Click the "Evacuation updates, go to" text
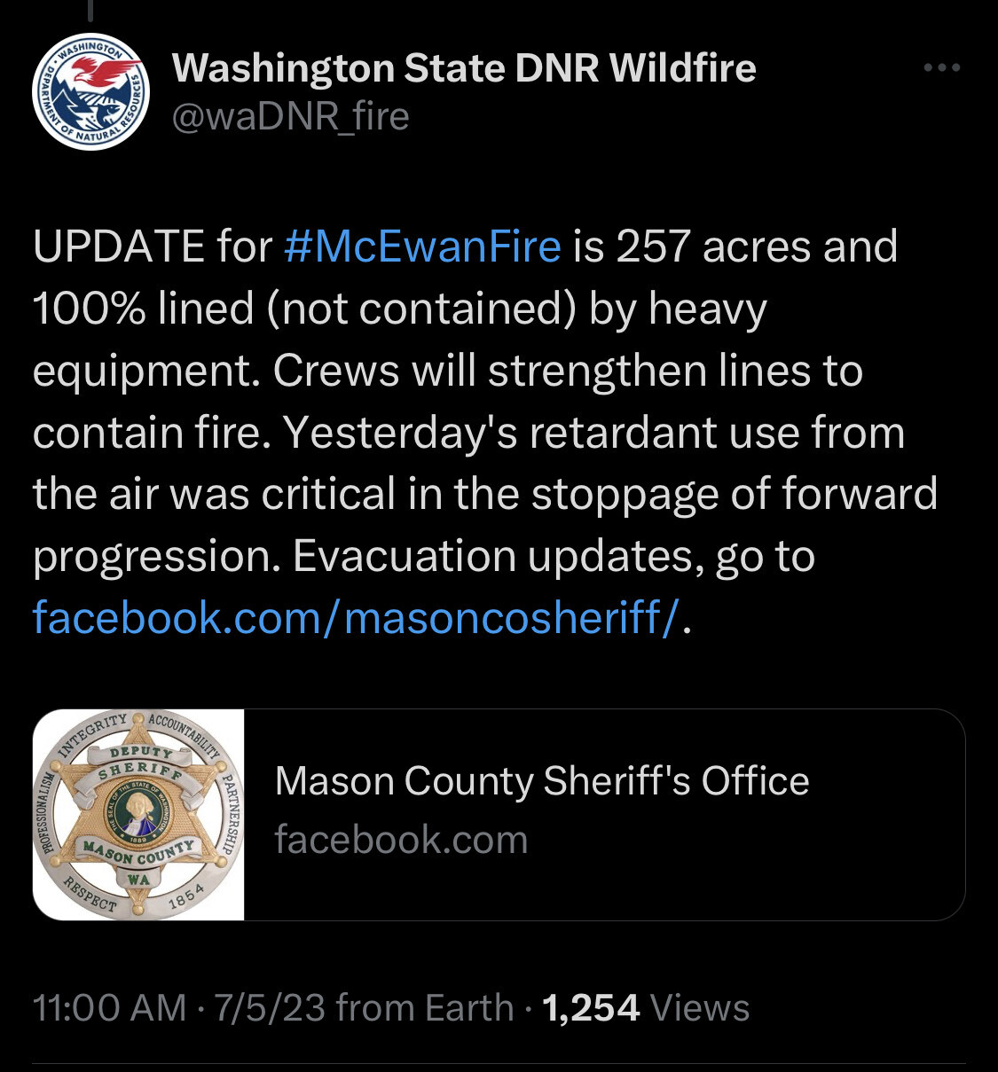Screen dimensions: 998x1072 (553, 556)
